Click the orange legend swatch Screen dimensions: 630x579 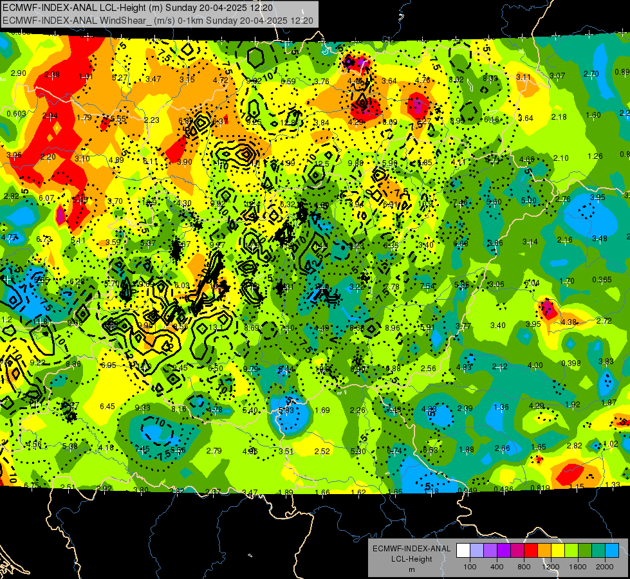[544, 551]
